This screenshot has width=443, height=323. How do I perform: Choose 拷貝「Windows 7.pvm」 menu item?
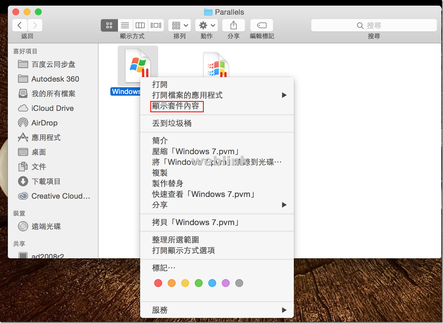pyautogui.click(x=217, y=222)
